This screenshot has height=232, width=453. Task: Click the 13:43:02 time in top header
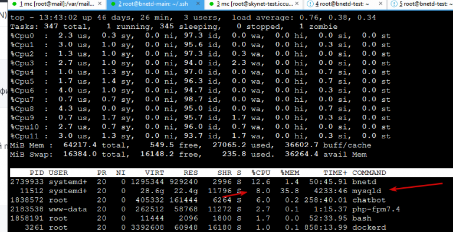(58, 18)
